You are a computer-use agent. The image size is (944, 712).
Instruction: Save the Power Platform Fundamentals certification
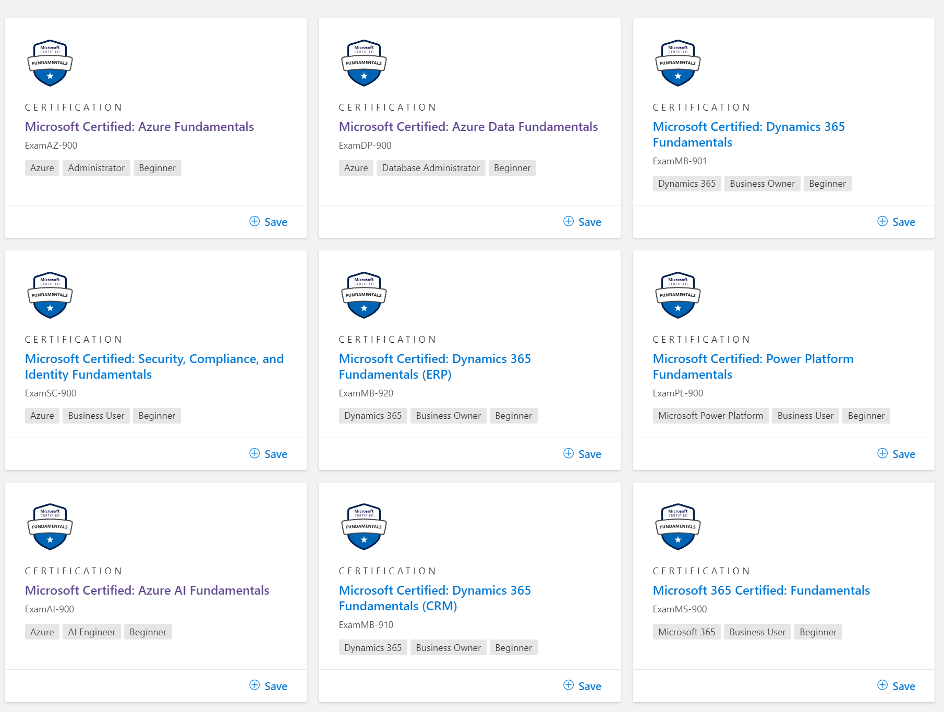(897, 454)
